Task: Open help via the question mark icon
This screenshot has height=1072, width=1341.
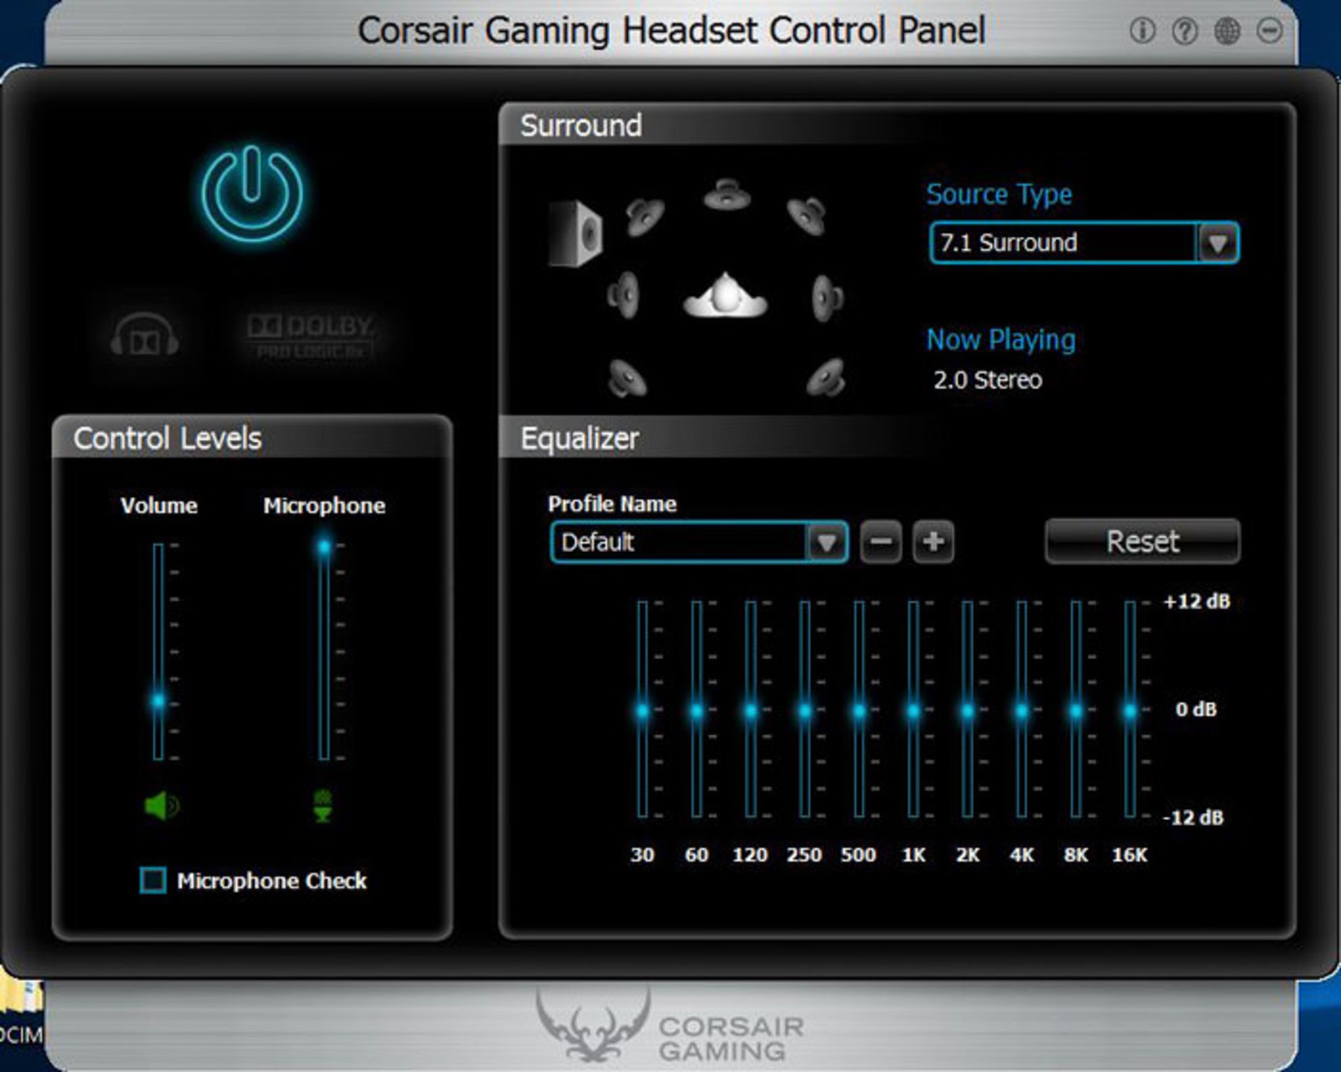Action: click(1186, 30)
